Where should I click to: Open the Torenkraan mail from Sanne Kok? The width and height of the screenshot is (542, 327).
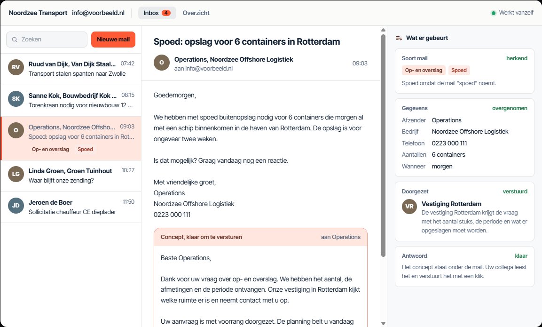coord(71,100)
